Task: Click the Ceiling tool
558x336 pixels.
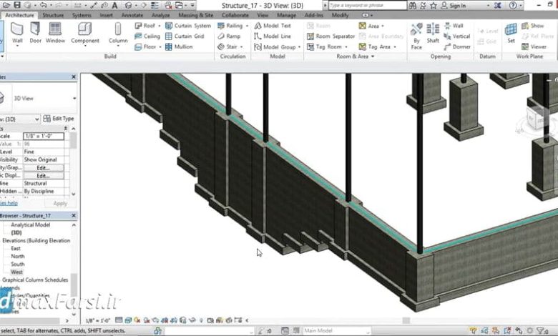Action: [147, 36]
